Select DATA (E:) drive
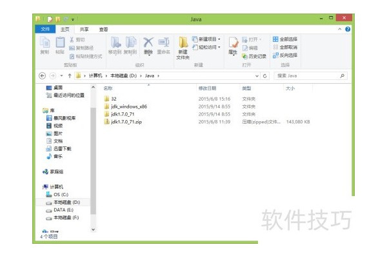The width and height of the screenshot is (387, 258). pyautogui.click(x=60, y=210)
